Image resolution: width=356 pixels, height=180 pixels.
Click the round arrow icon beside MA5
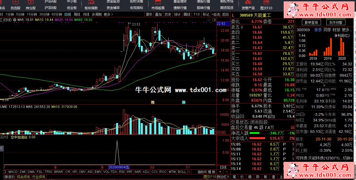[x=15, y=20]
